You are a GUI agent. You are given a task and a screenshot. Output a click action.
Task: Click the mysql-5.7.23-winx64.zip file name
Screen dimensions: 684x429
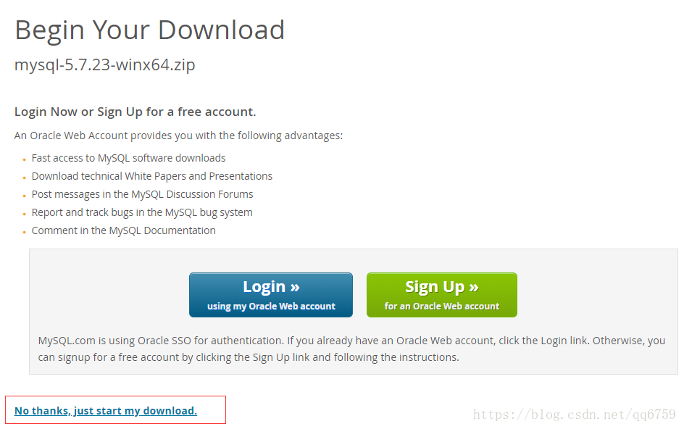(104, 65)
